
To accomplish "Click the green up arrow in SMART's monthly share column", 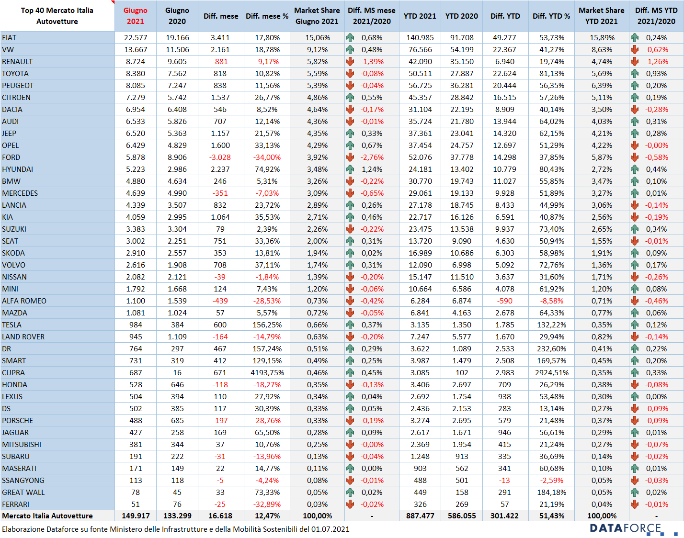I will point(350,360).
